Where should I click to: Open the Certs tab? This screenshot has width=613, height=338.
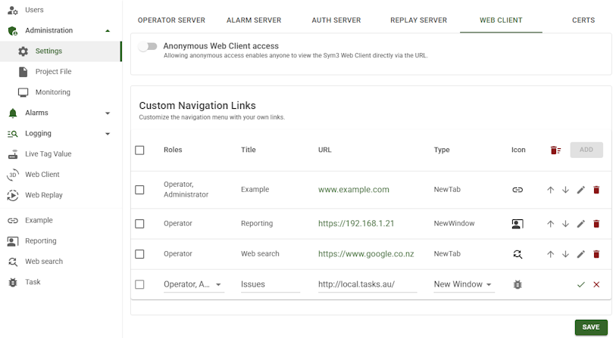point(583,20)
